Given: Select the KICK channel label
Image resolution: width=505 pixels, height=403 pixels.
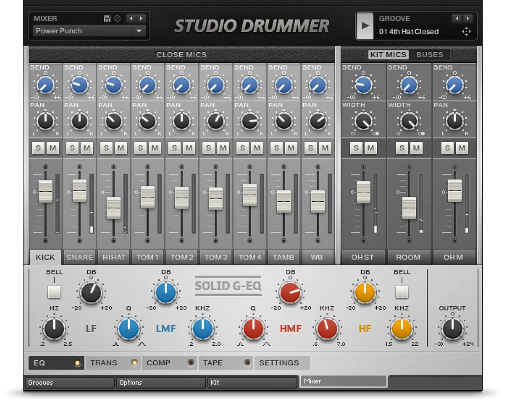Looking at the screenshot, I should click(x=45, y=257).
